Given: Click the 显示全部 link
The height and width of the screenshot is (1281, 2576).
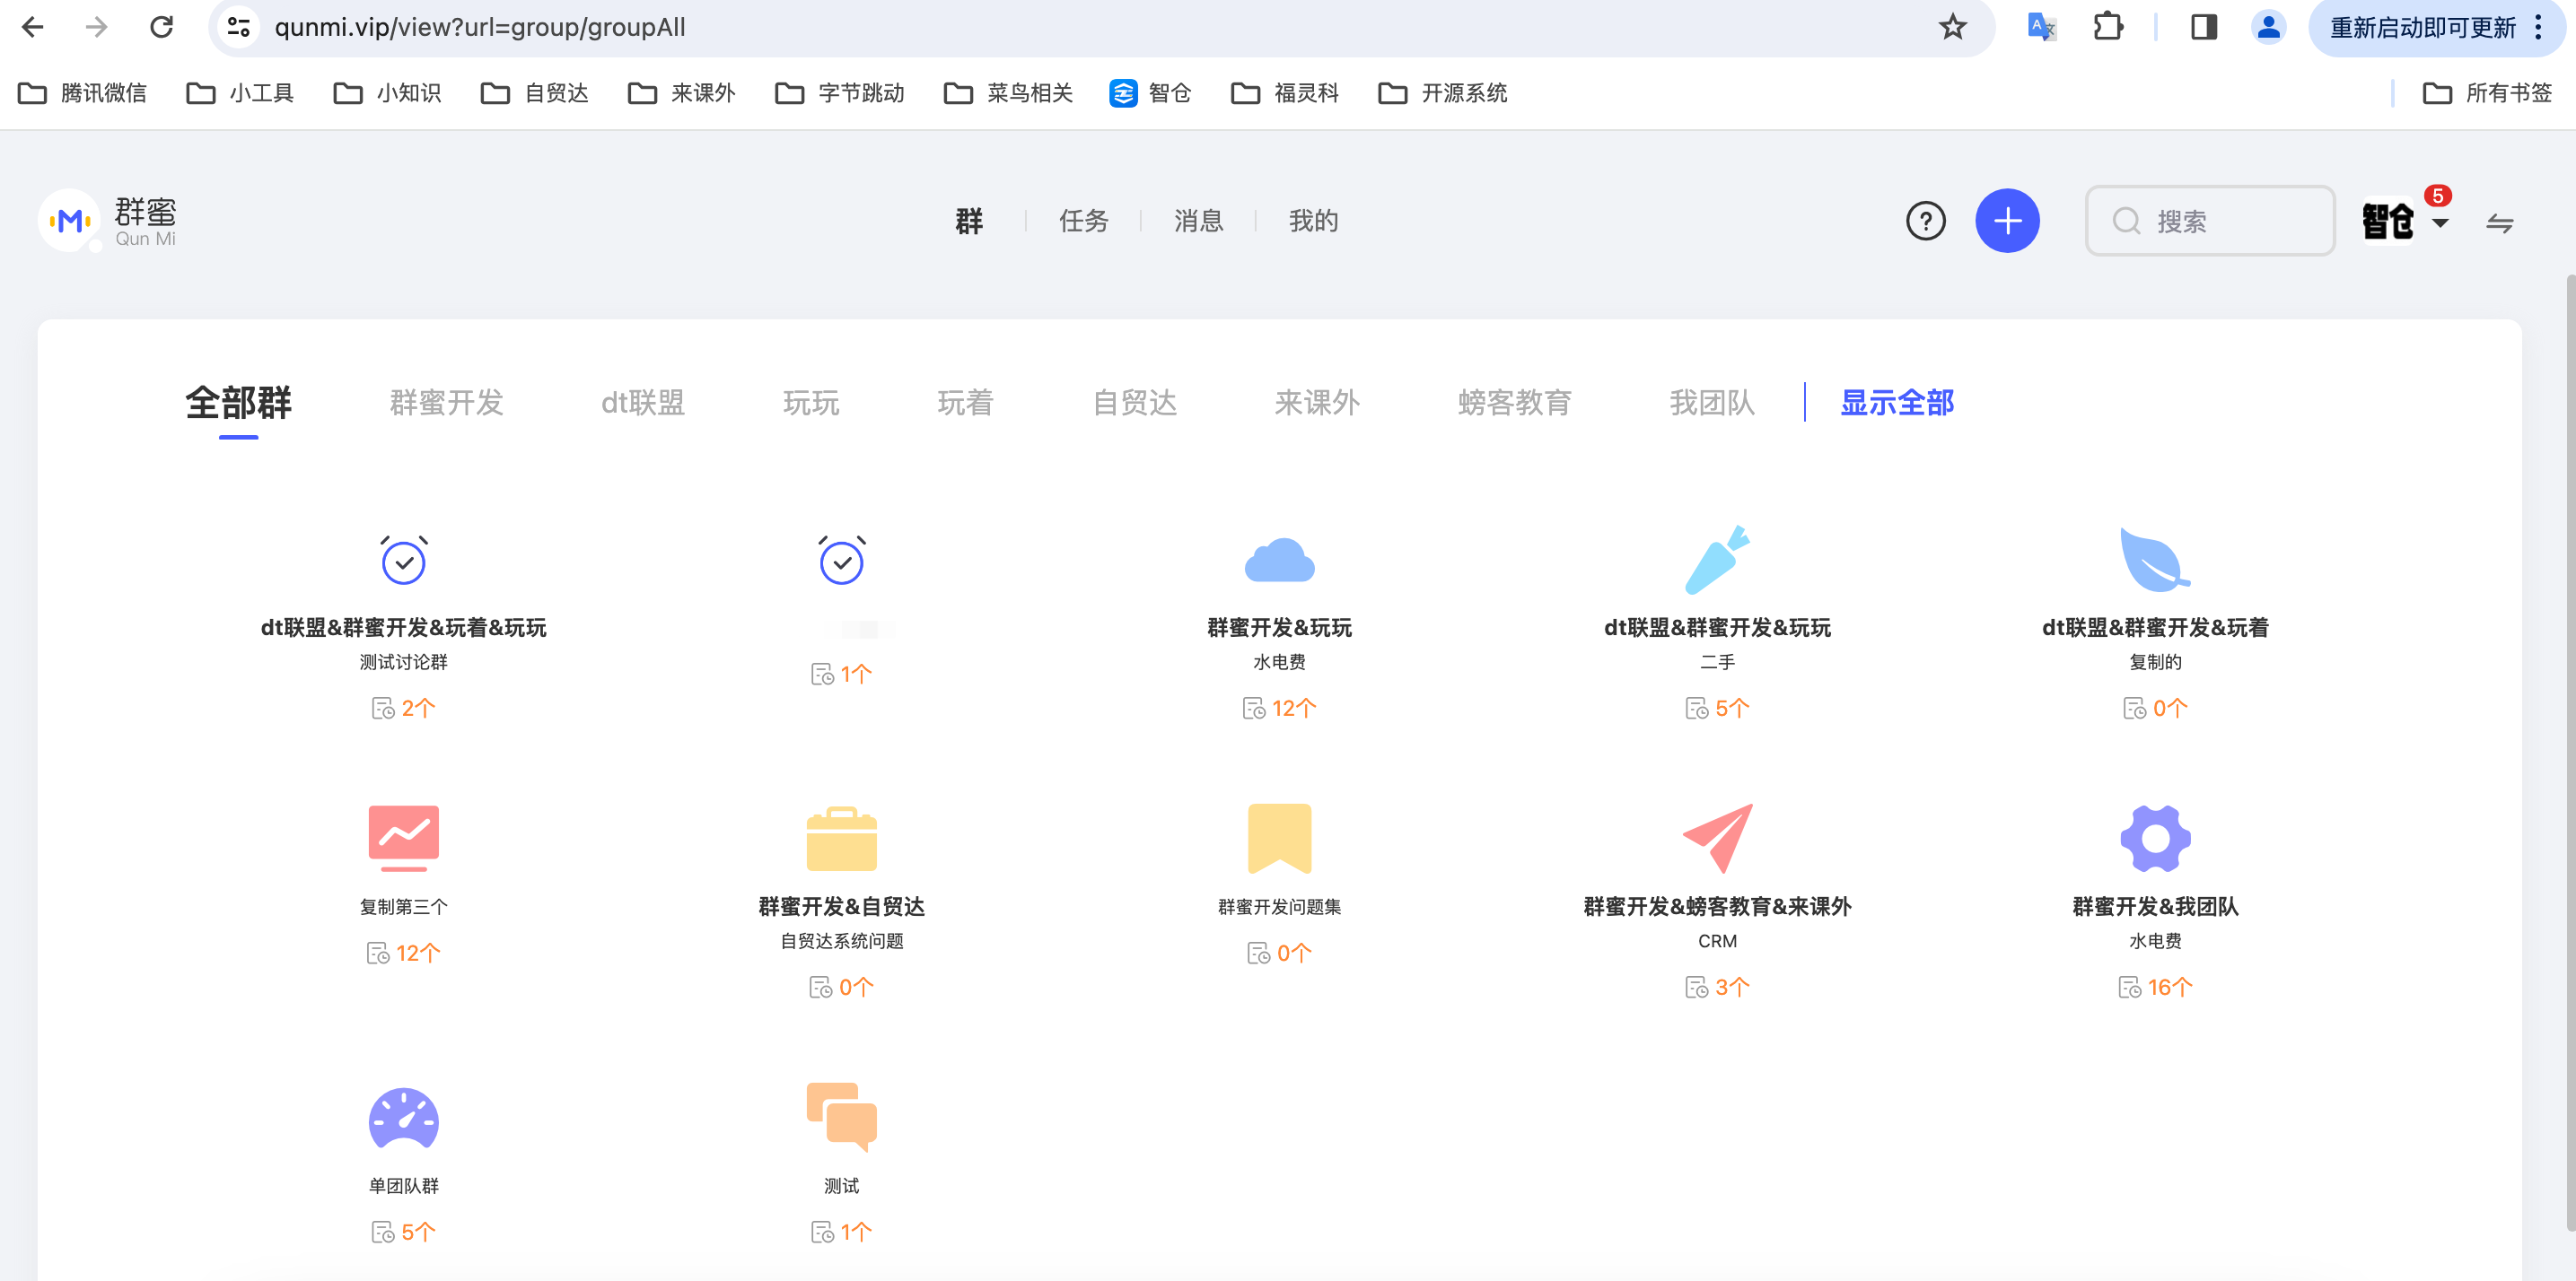Looking at the screenshot, I should coord(1897,402).
